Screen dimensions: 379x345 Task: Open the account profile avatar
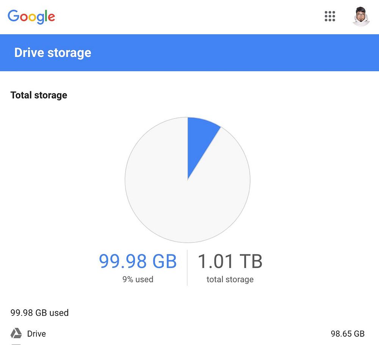click(x=360, y=17)
